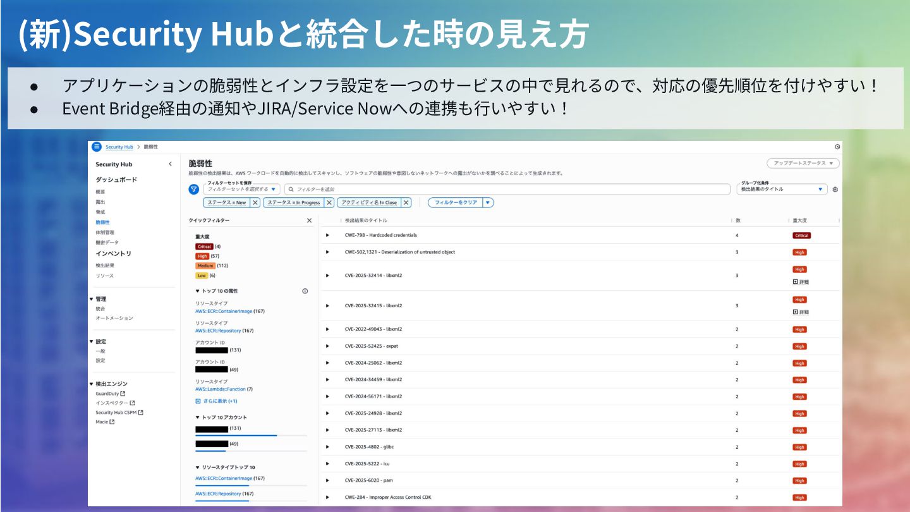Expand the CVE-2023-52425 expat row
This screenshot has height=512, width=910.
tap(327, 346)
